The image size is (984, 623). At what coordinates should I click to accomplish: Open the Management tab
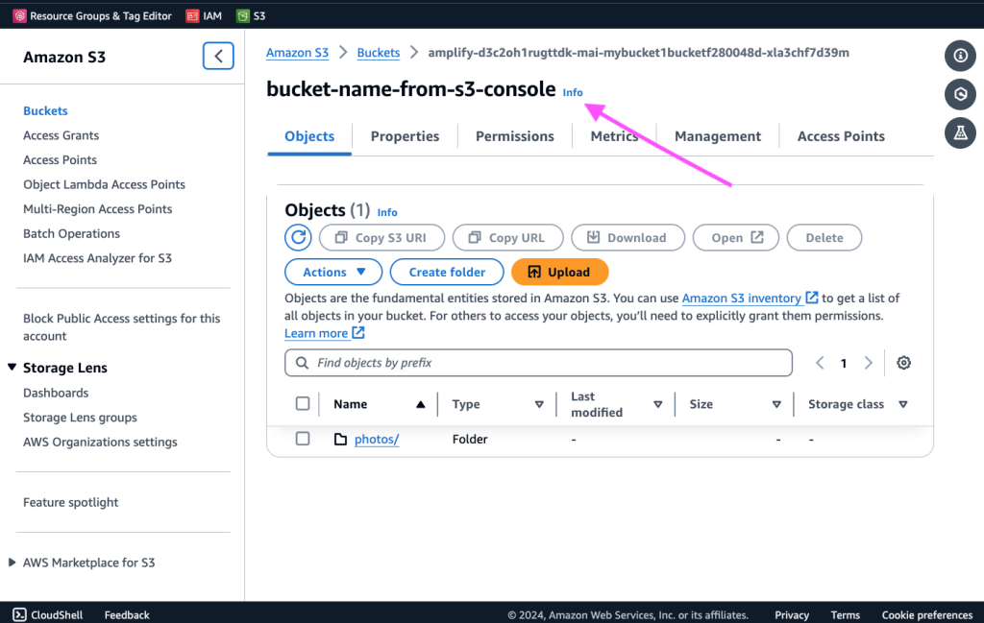point(717,136)
